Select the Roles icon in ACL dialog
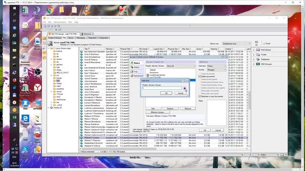305x171 pixels. tap(132, 67)
